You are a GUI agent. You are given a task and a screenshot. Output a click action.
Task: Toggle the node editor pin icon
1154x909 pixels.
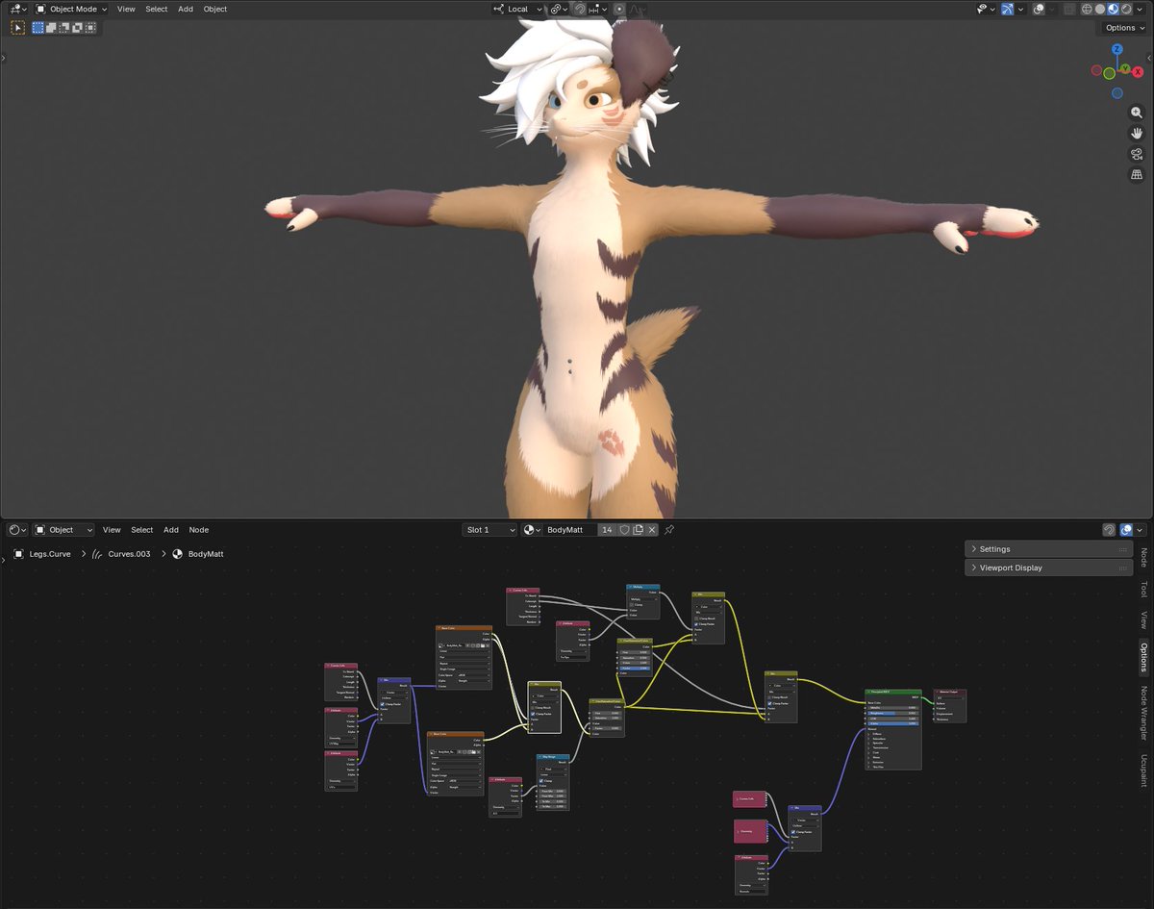click(669, 530)
